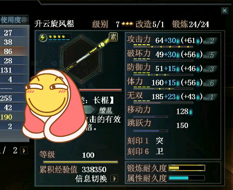Click the 素 badge on weapon image
Screen dimensions: 233x190
tap(113, 37)
